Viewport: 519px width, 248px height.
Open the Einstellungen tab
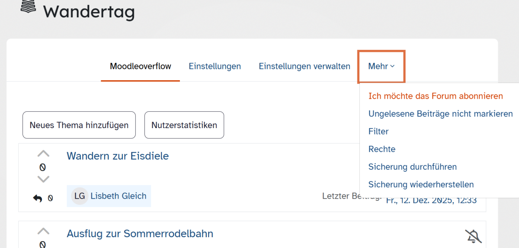[215, 66]
